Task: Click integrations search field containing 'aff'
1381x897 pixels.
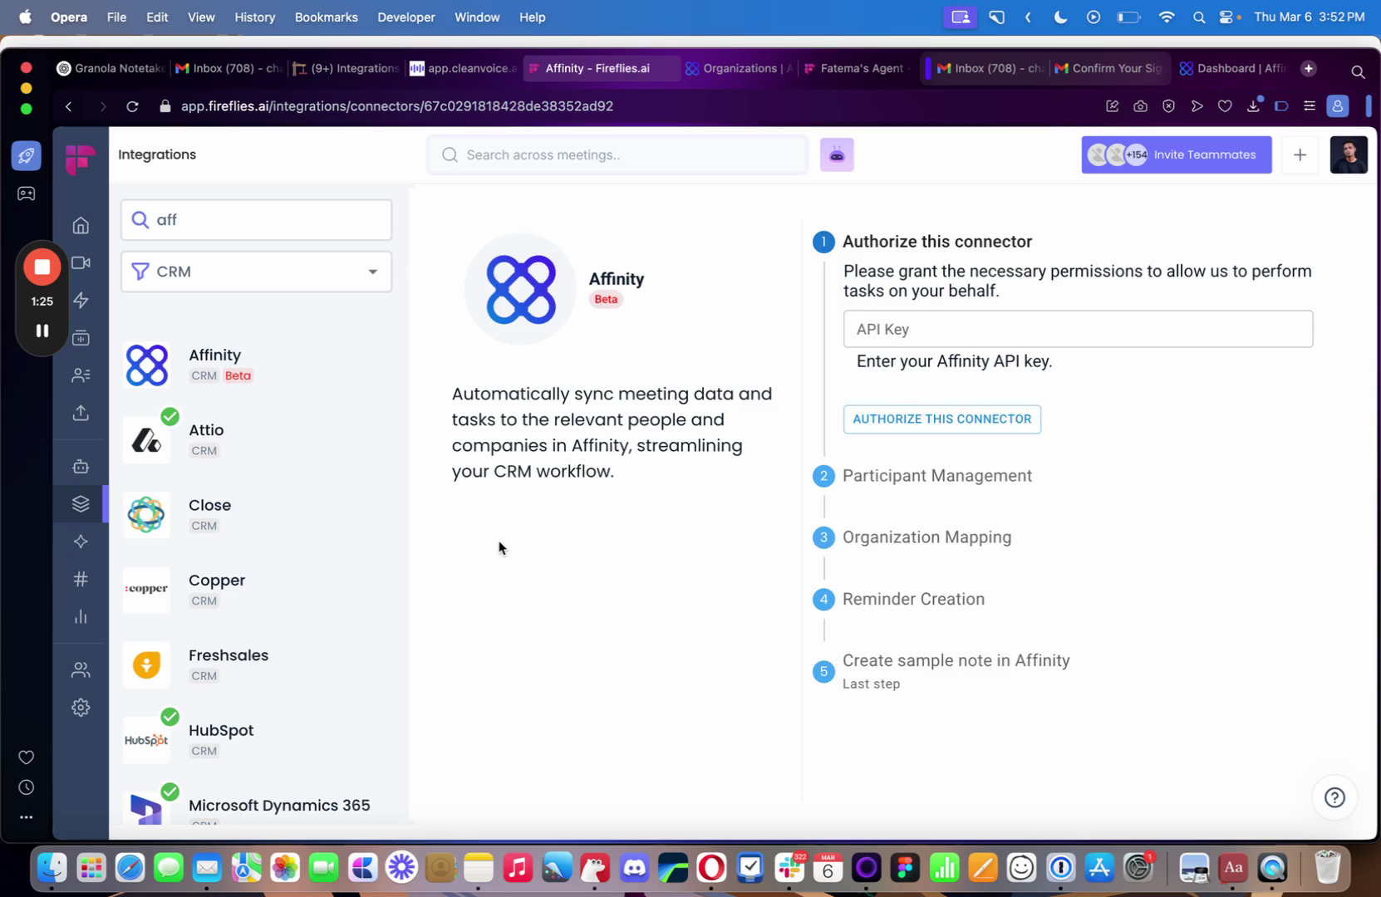Action: (x=256, y=220)
